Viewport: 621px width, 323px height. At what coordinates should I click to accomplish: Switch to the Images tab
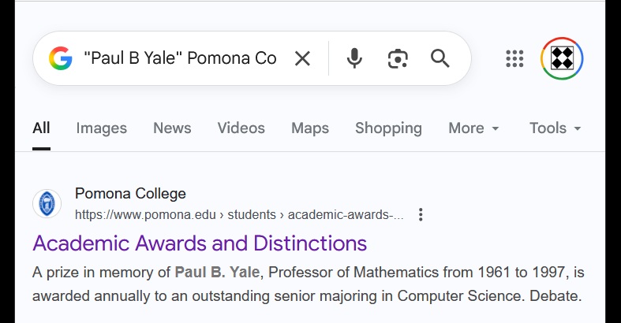point(101,128)
